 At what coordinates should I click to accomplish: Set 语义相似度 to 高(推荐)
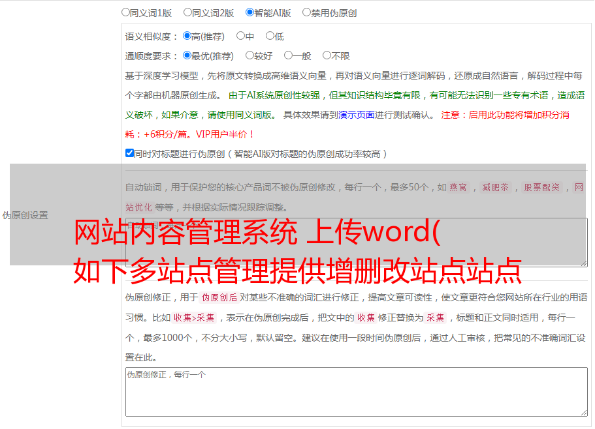187,36
